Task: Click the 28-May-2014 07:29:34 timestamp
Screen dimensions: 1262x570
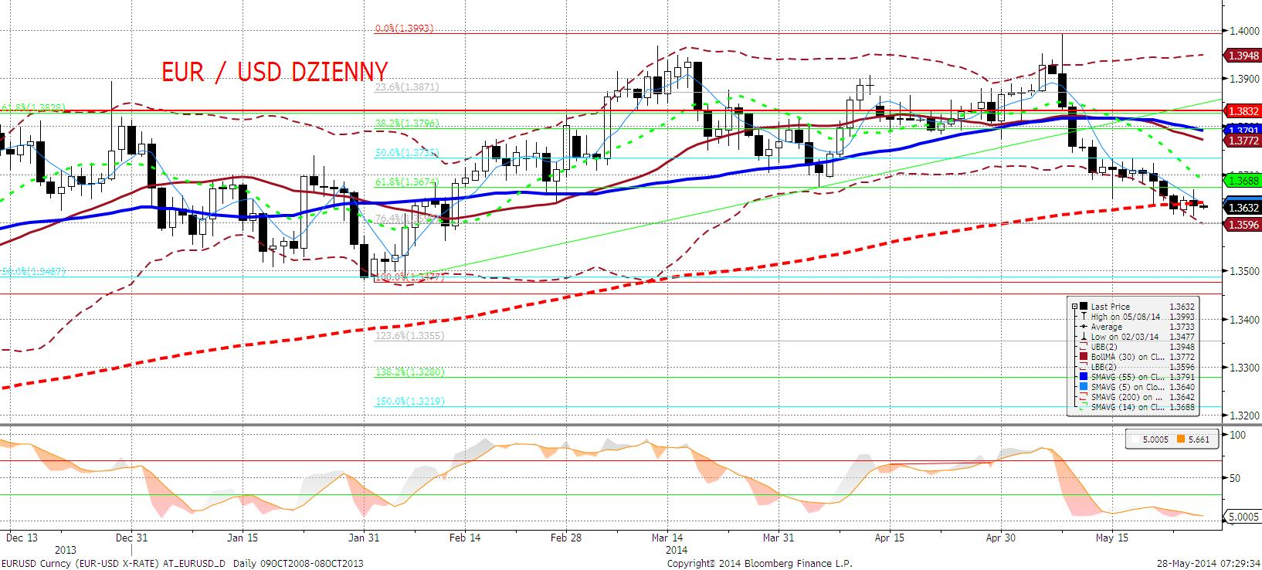Action: pyautogui.click(x=1208, y=563)
